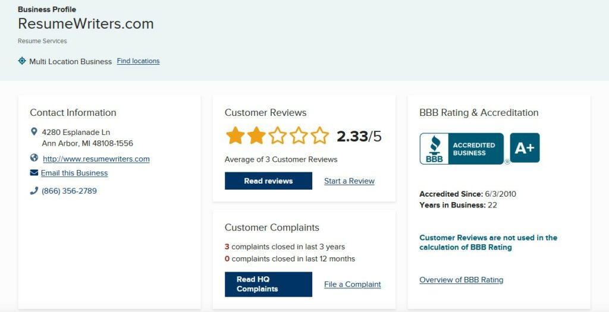Click the phone handset icon
Screen dimensions: 609x312
[x=34, y=191]
